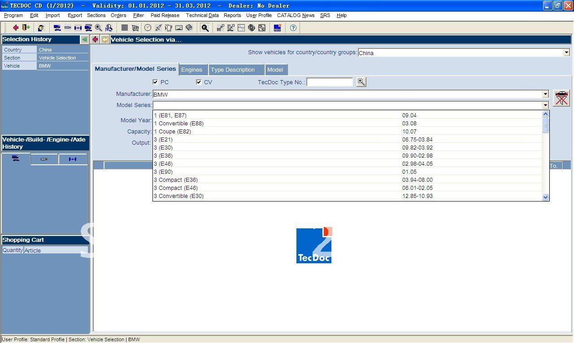Click the pink back arrow beside Vehicle Selection
This screenshot has width=574, height=343.
[x=95, y=39]
